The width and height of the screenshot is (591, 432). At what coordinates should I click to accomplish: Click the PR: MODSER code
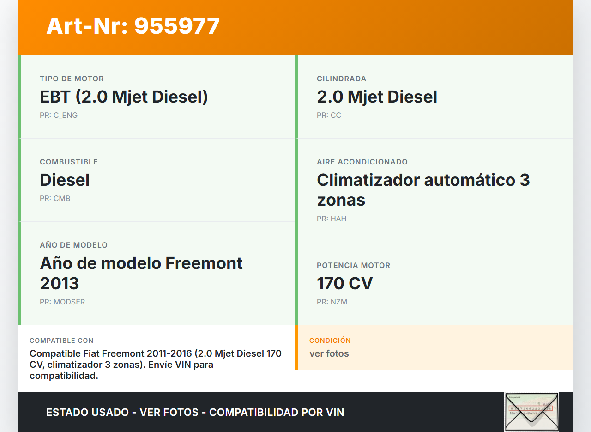[x=62, y=302]
